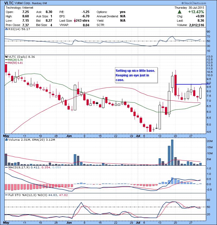The width and height of the screenshot is (217, 225).
Task: Click the RSI indicator icon beside RSI(14)
Action: tap(6, 29)
